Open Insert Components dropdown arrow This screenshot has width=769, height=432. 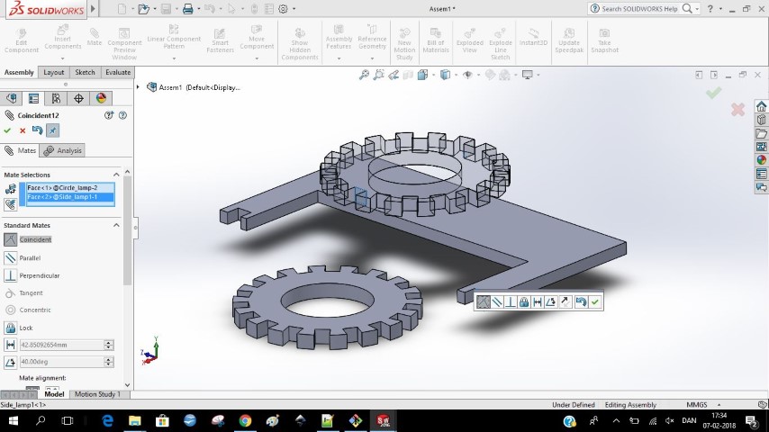click(63, 58)
